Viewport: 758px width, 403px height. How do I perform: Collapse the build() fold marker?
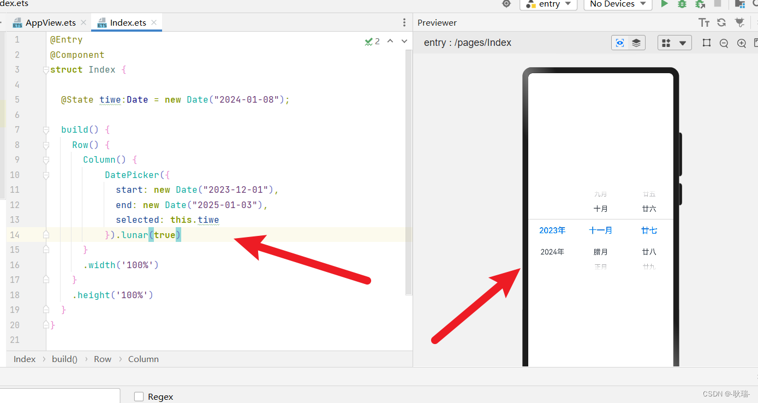[x=46, y=130]
